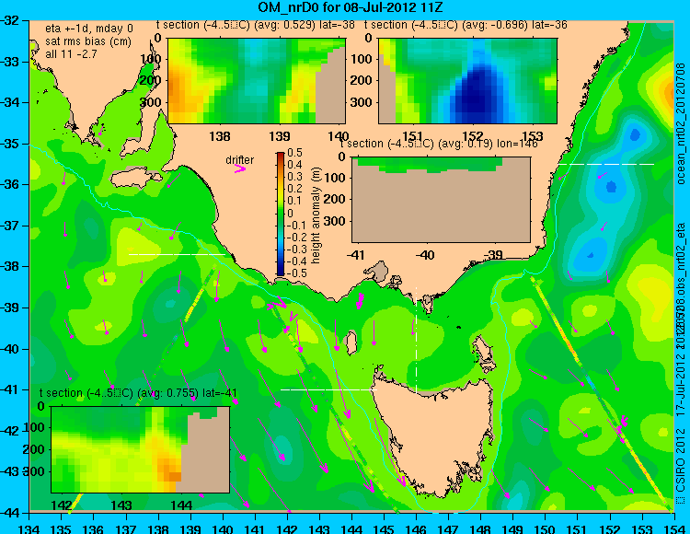
Task: Open the lat=-41 temperature section inset plot
Action: 141,449
